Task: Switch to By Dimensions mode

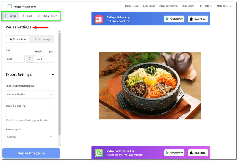Action: pyautogui.click(x=18, y=39)
